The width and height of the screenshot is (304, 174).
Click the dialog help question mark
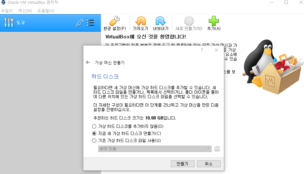202,50
